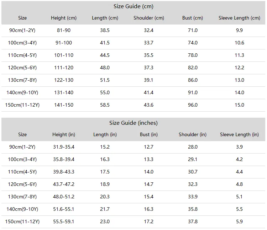Click the 'Size Guide (inches)' table title
This screenshot has height=230, width=267.
click(133, 123)
